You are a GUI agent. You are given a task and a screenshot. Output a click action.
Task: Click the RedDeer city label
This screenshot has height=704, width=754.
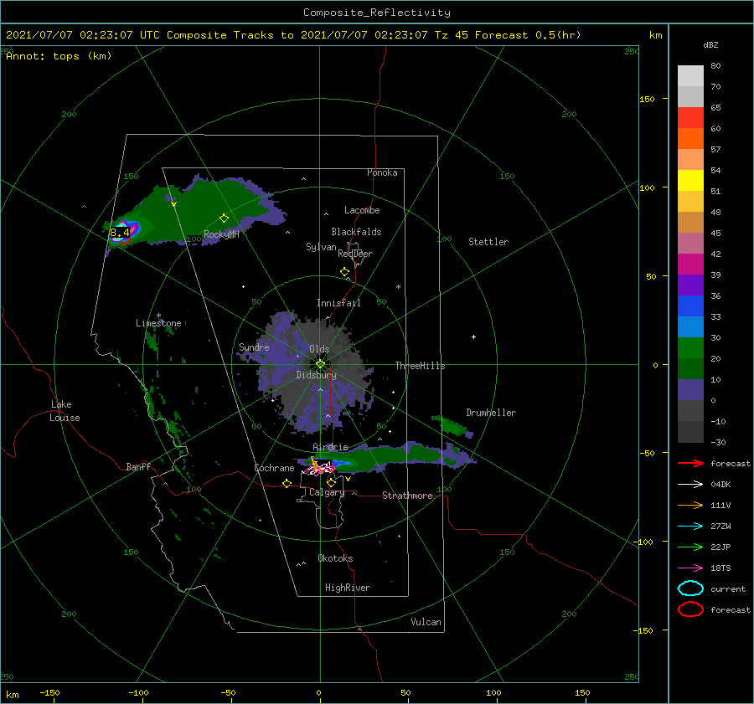pos(355,254)
